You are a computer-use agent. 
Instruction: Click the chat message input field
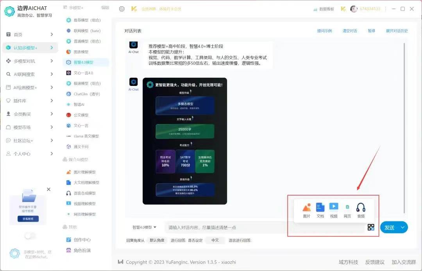click(265, 227)
